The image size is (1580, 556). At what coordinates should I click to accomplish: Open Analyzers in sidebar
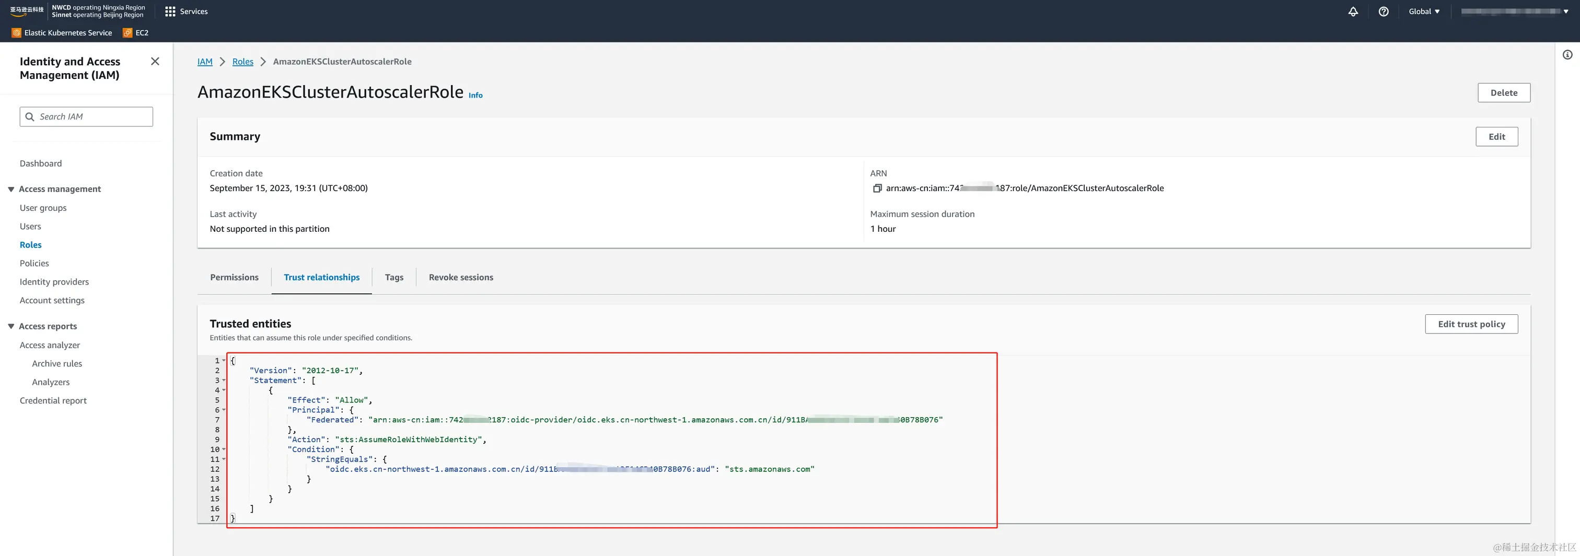[51, 382]
